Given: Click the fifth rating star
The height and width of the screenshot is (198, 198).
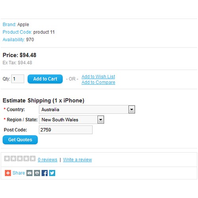Looking at the screenshot, I should point(32,158).
